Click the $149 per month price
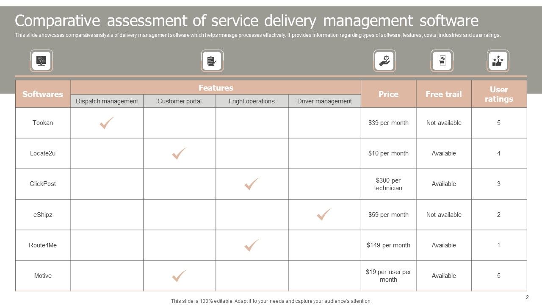542x305 pixels. (x=388, y=245)
